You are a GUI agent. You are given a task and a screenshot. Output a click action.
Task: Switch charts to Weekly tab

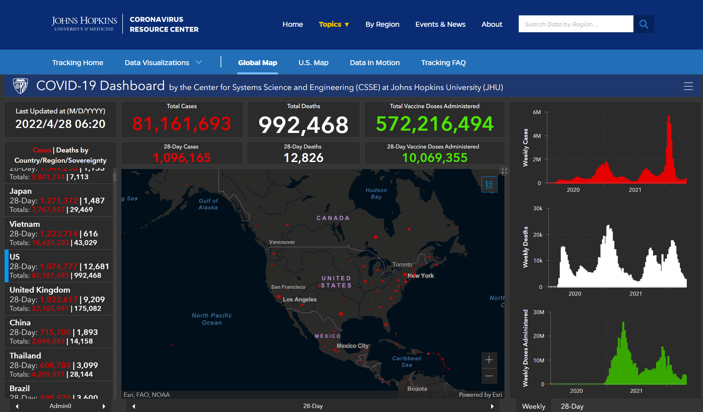pos(533,406)
